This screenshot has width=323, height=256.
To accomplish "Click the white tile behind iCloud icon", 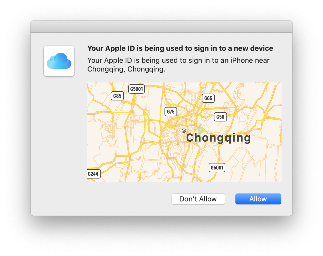I will (x=59, y=61).
